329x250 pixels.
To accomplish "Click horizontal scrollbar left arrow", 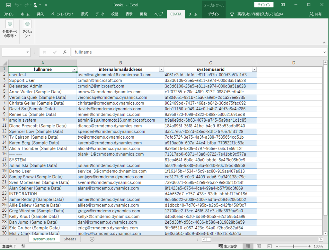I will [x=204, y=239].
